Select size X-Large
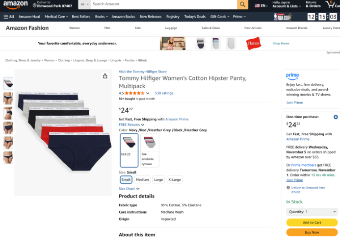Screen dimensions: 340x248 [174, 180]
